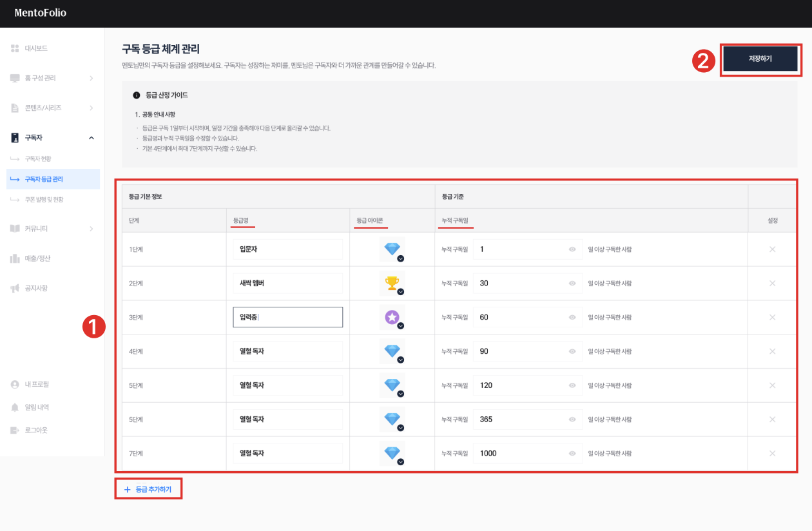This screenshot has width=812, height=531.
Task: Open 내 프로필 via its person icon
Action: tap(15, 384)
